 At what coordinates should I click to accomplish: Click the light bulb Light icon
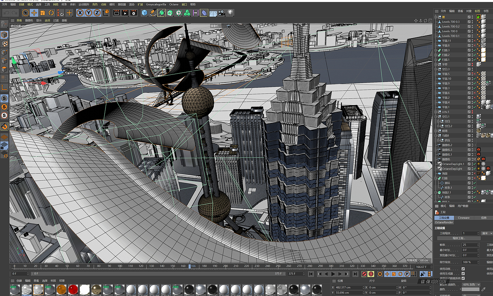pyautogui.click(x=230, y=13)
